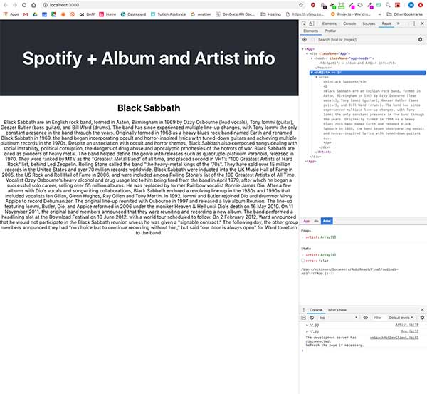This screenshot has width=427, height=394.
Task: Open the drawer three-dot menu beside Console
Action: click(304, 310)
